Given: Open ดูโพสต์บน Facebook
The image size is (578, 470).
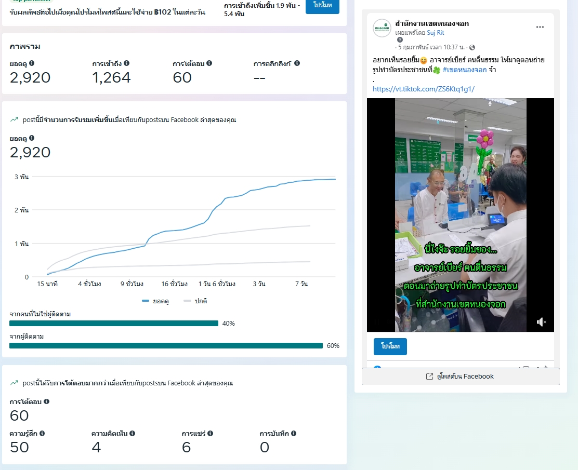Looking at the screenshot, I should 461,377.
